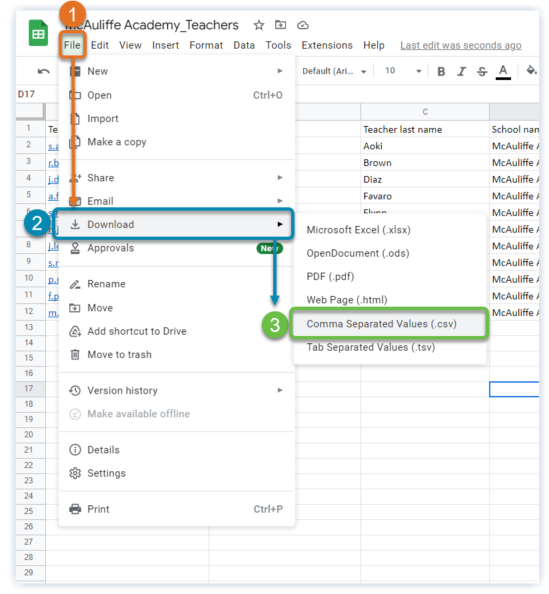549x594 pixels.
Task: Open the Format menu
Action: (207, 45)
